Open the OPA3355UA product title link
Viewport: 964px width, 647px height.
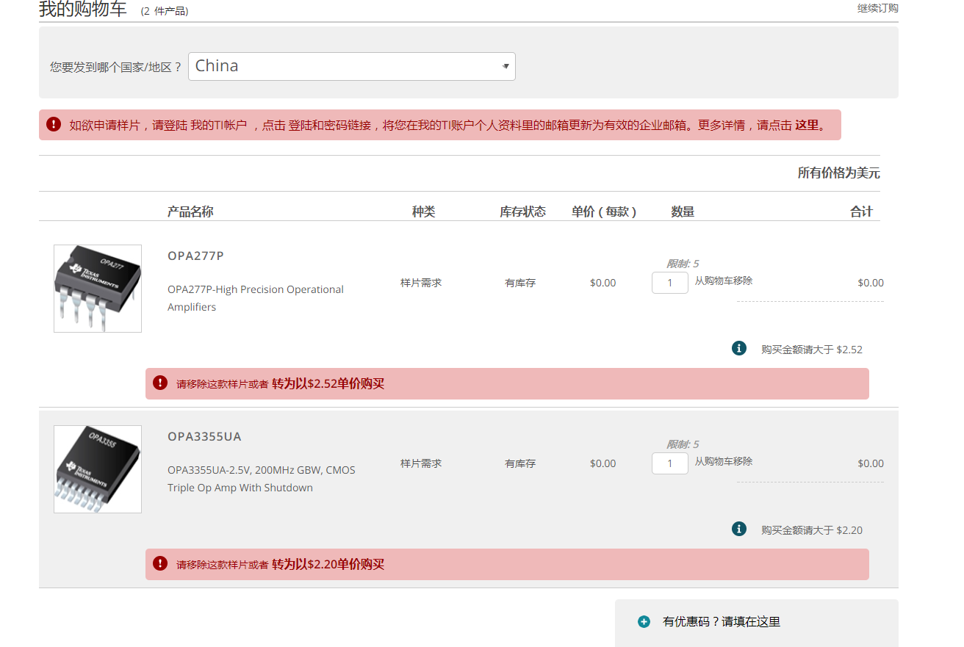point(204,436)
